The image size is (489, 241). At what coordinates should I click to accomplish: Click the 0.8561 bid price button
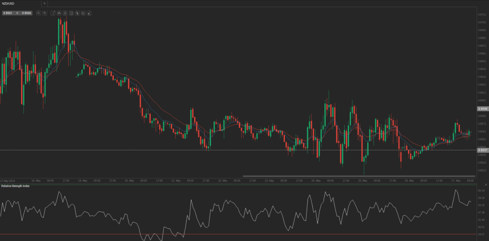tap(8, 13)
